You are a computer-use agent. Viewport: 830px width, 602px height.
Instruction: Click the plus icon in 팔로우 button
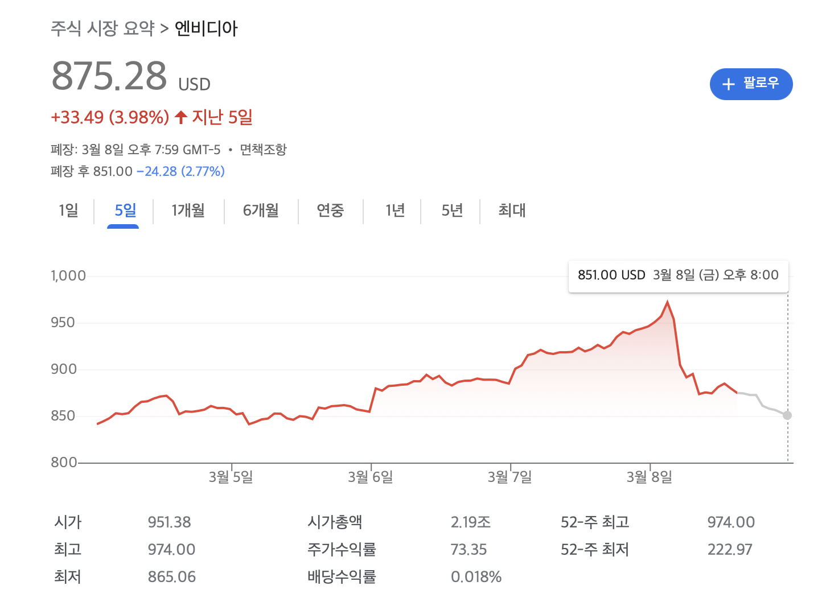[728, 84]
